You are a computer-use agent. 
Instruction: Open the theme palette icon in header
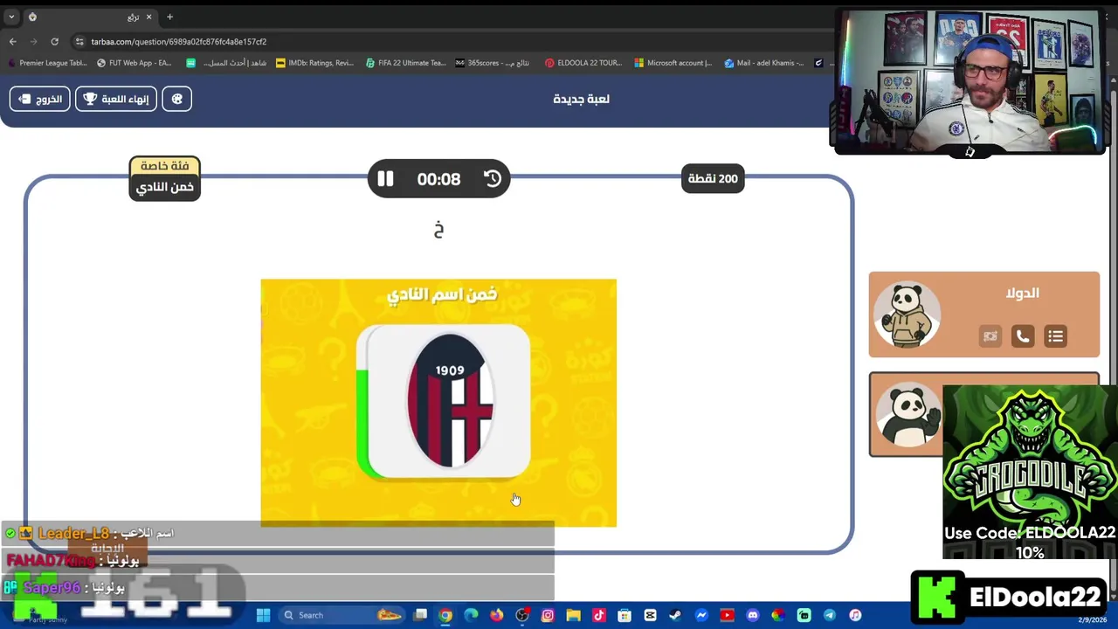click(177, 99)
